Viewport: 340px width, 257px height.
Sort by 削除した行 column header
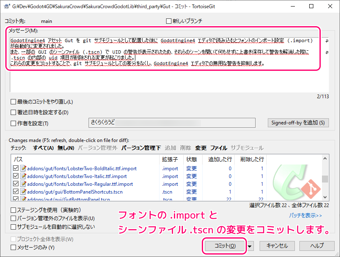(251, 160)
